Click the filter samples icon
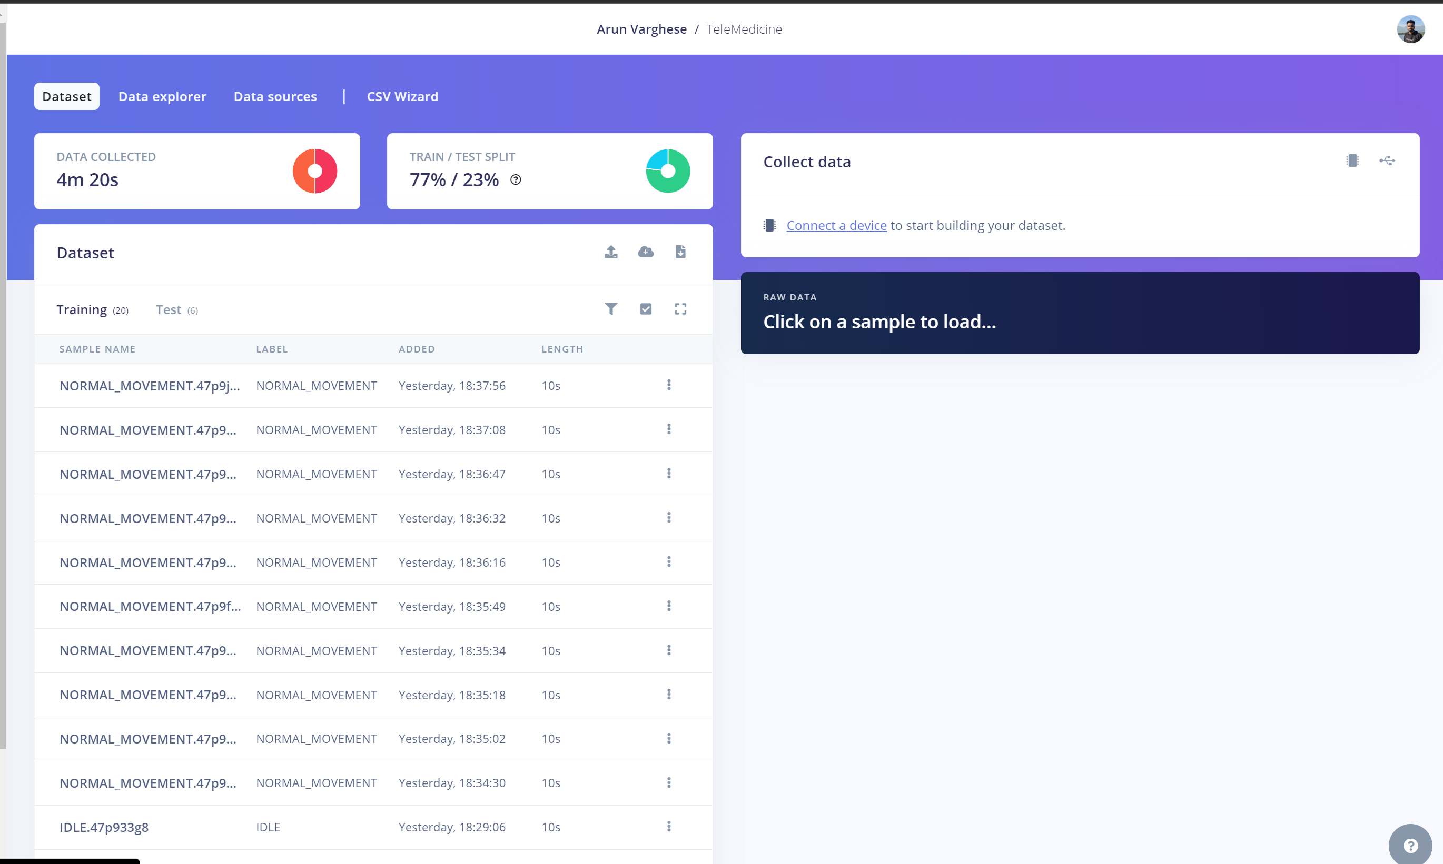 609,308
